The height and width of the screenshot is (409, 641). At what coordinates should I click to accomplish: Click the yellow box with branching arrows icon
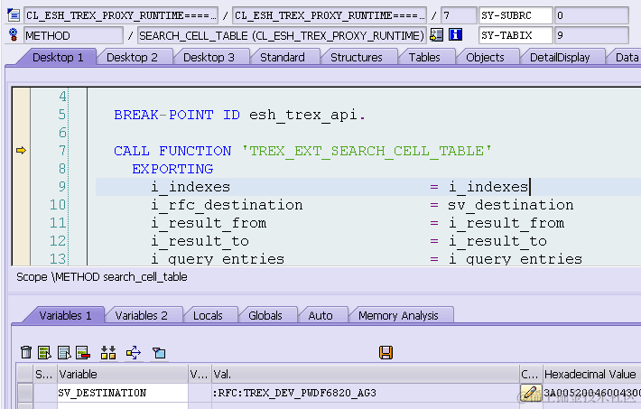(134, 352)
